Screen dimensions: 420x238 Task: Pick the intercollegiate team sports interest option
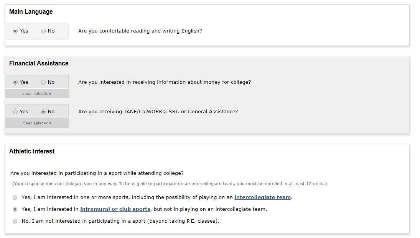point(15,197)
